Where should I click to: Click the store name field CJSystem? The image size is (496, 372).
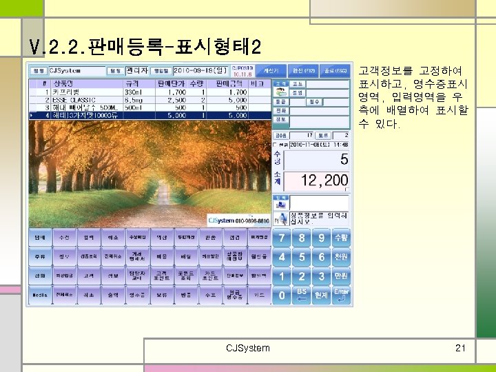pos(77,71)
